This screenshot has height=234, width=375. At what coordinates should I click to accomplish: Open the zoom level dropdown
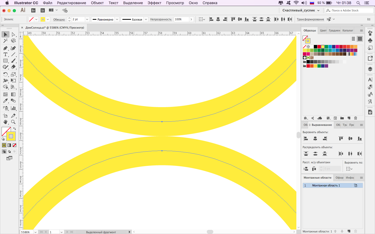(x=35, y=232)
